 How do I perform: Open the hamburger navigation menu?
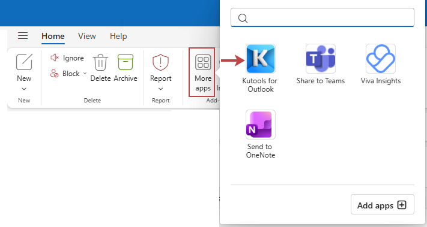[x=23, y=35]
